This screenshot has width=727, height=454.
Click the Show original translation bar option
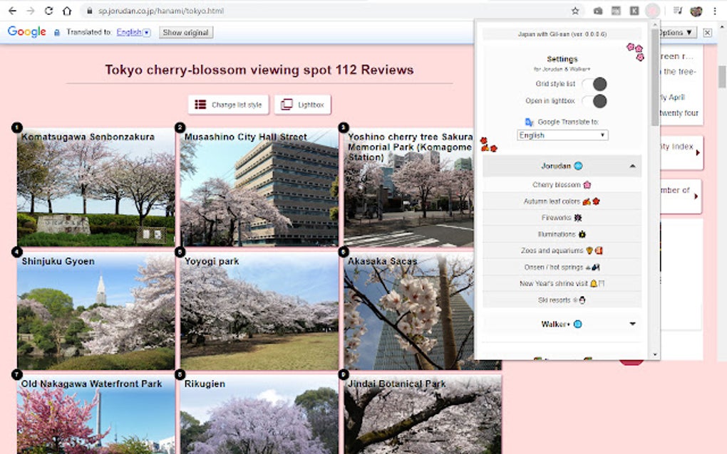[185, 32]
